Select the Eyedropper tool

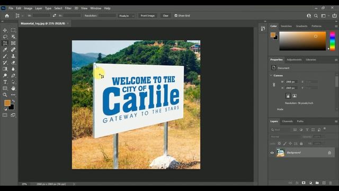pyautogui.click(x=5, y=49)
